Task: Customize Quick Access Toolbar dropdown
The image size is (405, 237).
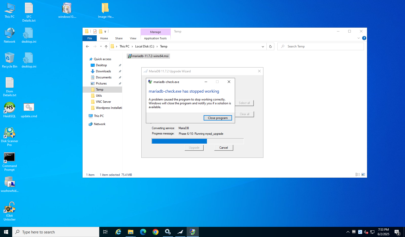Action: click(105, 31)
